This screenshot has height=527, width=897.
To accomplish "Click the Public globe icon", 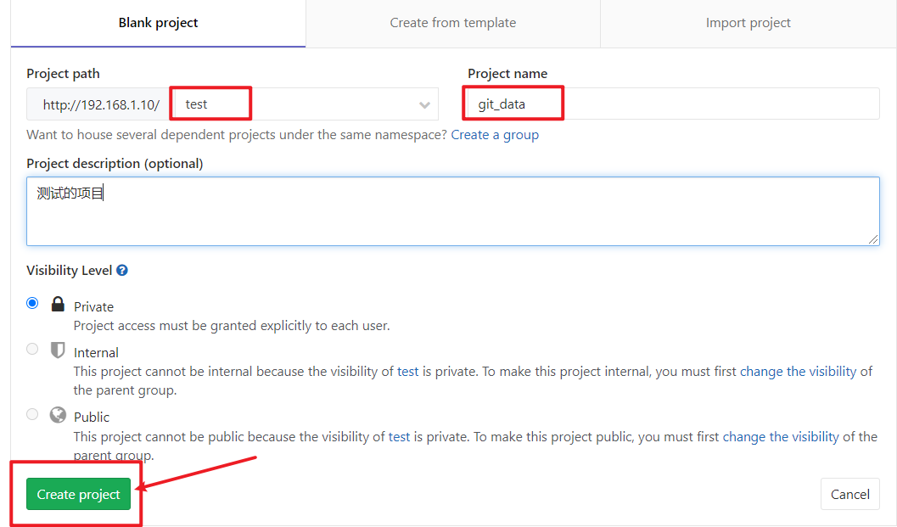I will pyautogui.click(x=58, y=414).
